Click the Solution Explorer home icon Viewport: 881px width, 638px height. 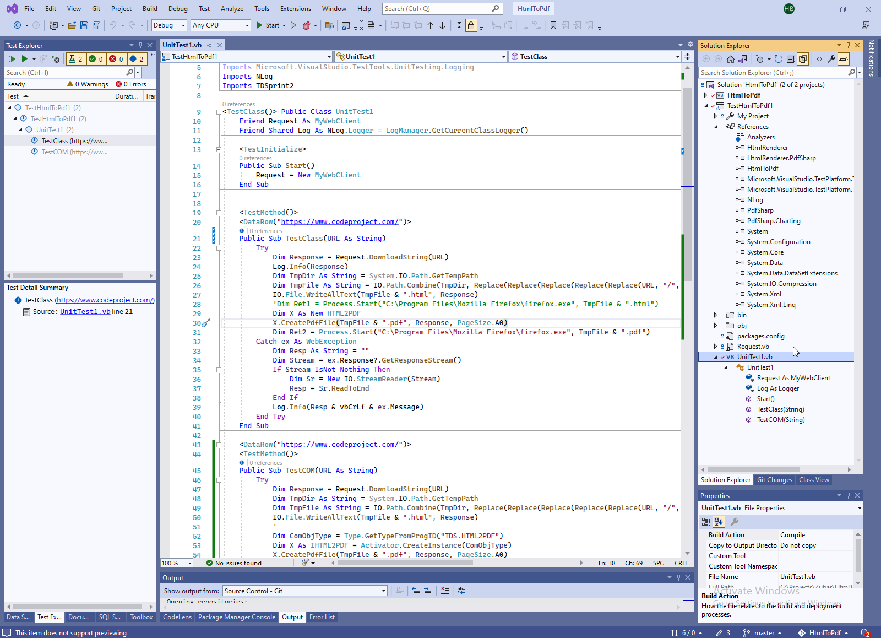(731, 59)
